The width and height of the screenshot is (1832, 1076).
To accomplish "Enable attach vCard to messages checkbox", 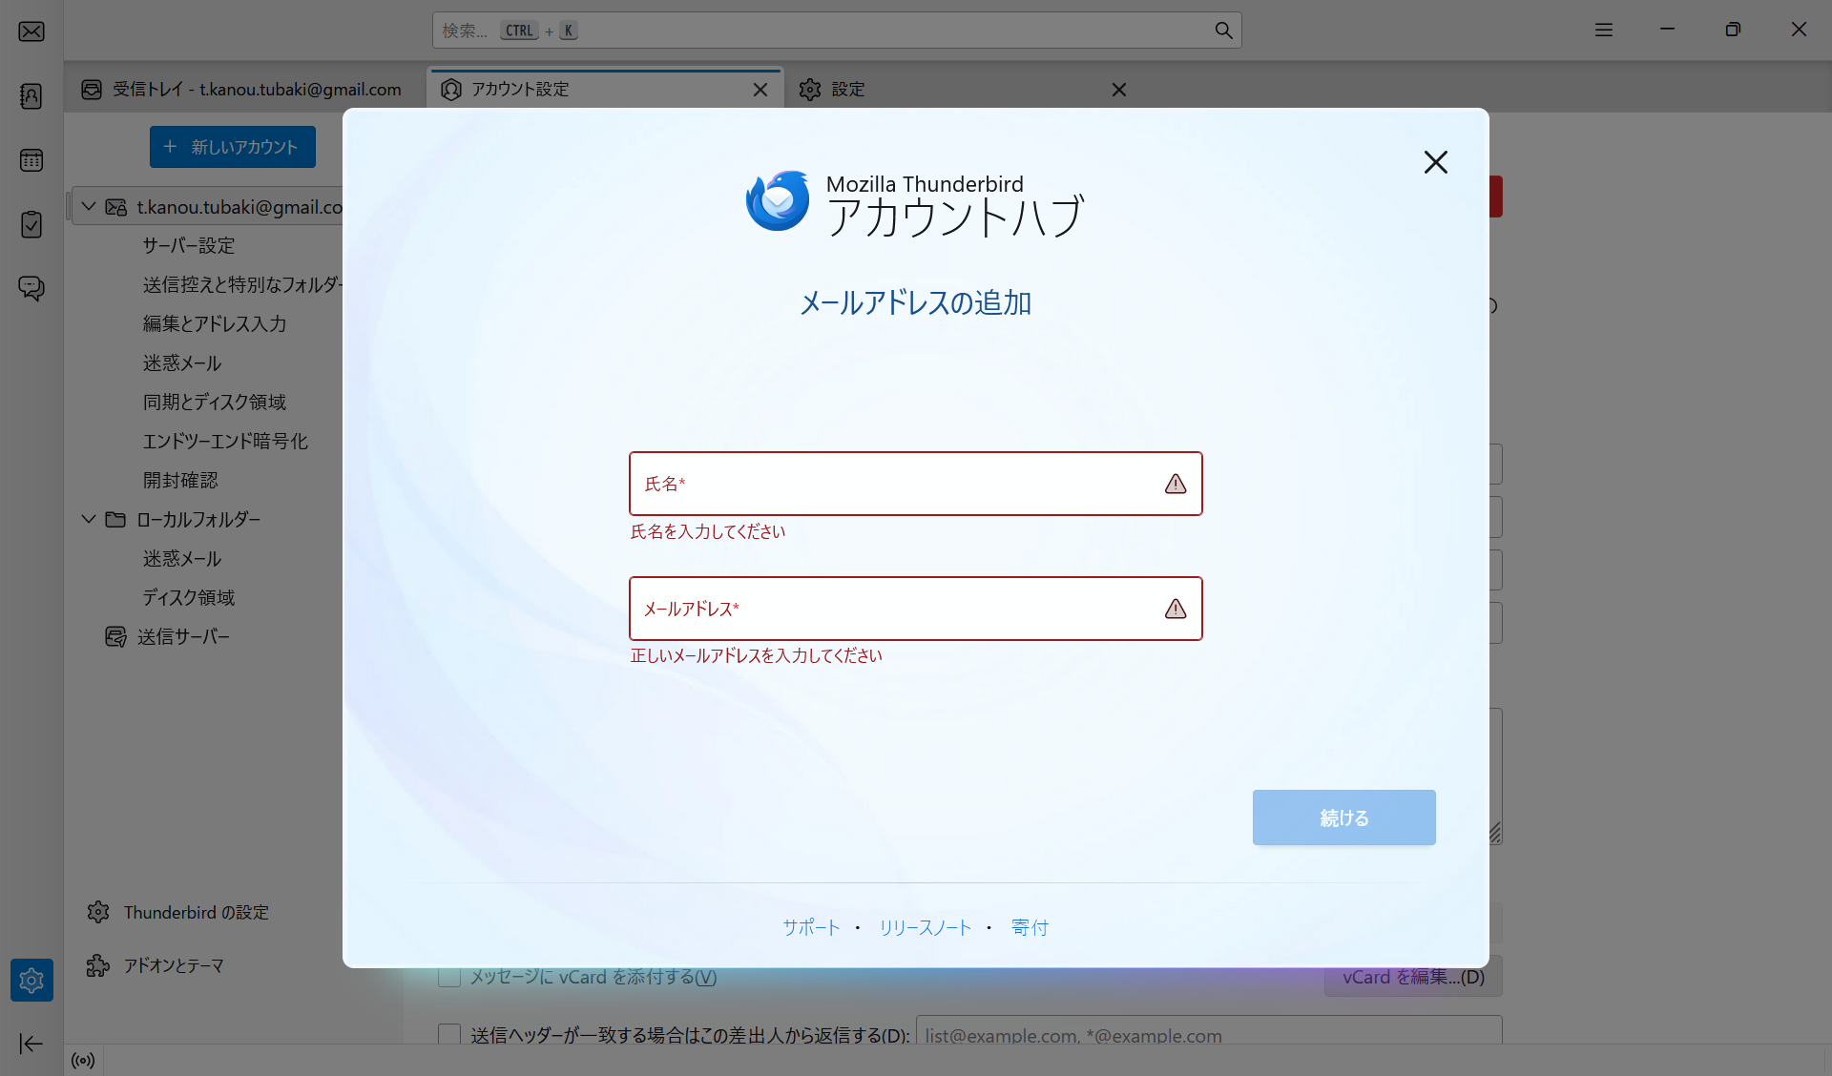I will click(x=449, y=977).
